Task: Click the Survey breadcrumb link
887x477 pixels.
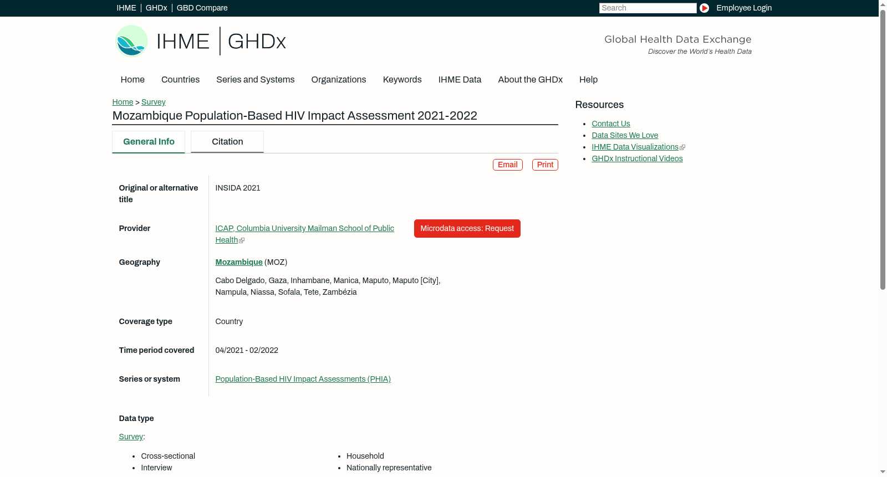Action: [154, 102]
